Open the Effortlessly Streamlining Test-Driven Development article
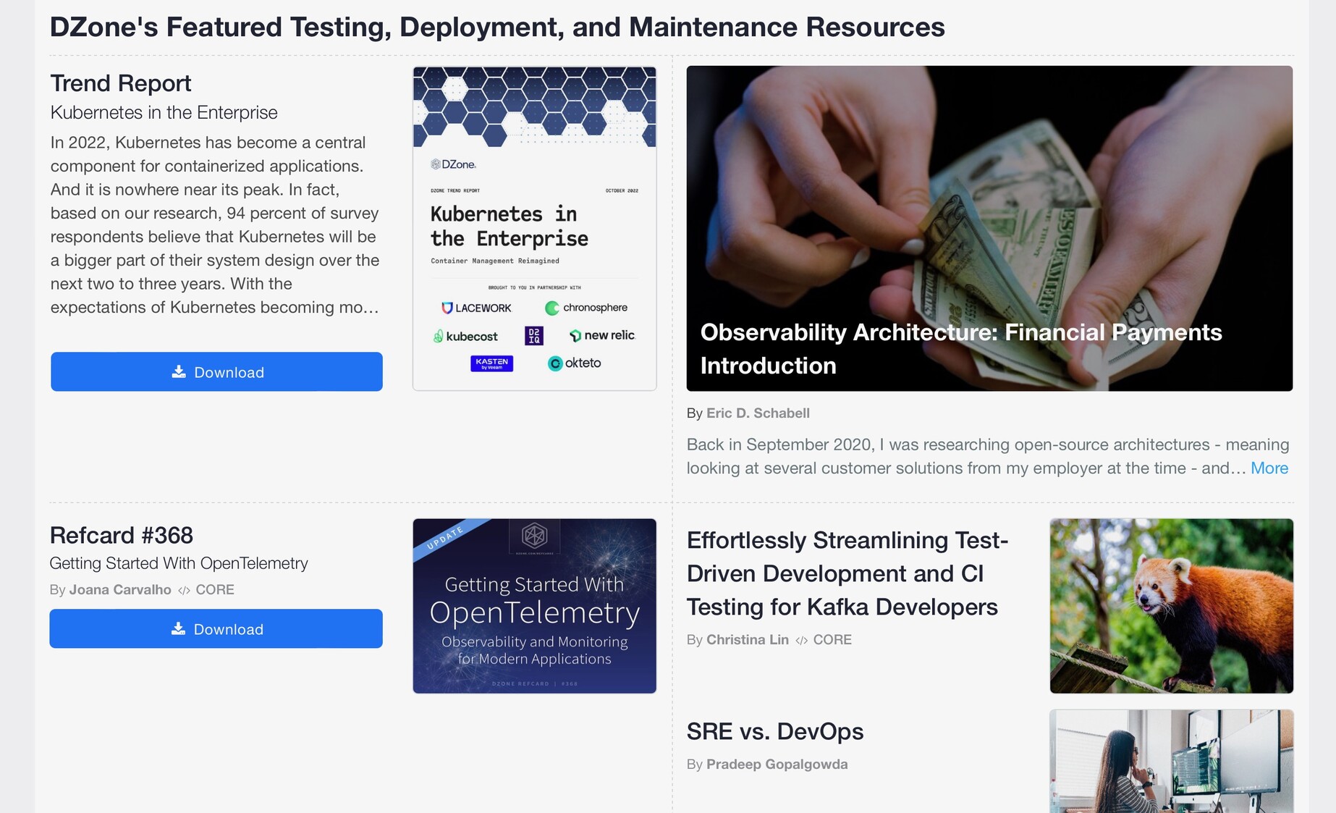 pos(847,573)
